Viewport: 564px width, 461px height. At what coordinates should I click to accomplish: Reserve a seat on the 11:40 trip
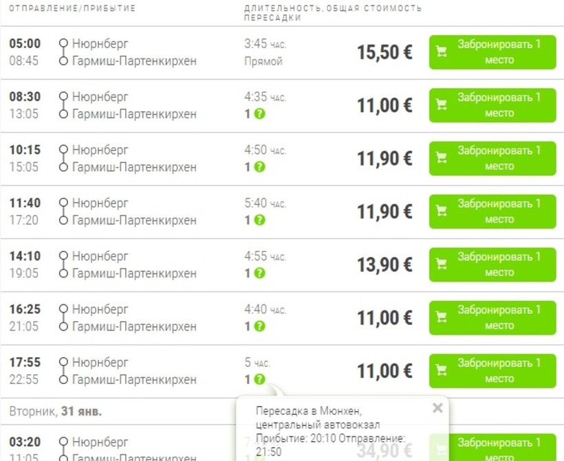(492, 212)
